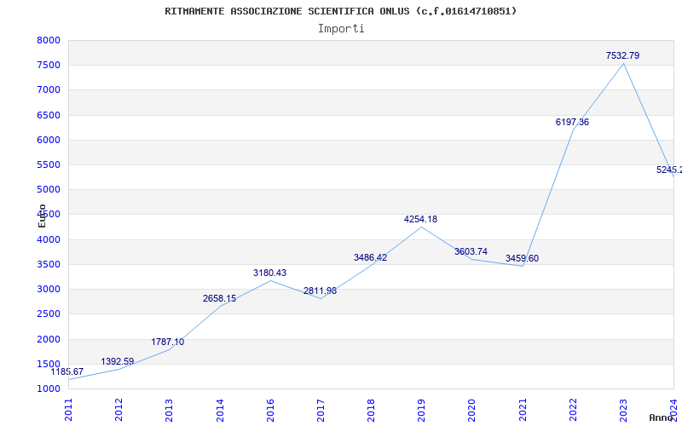Click x-axis year 2021
The image size is (682, 426).
click(523, 410)
